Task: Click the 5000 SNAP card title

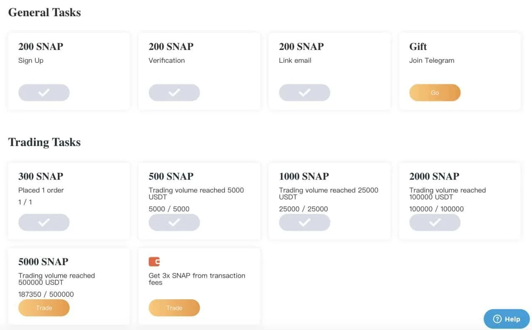Action: [43, 262]
